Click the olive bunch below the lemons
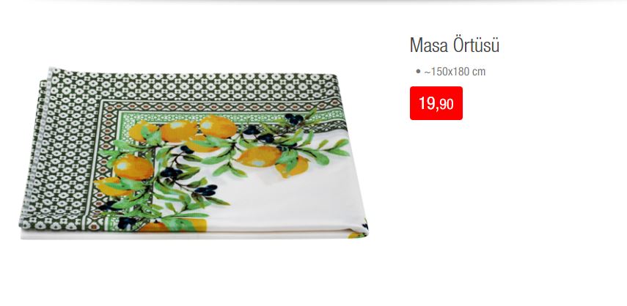Viewport: 627px width, 306px height. pyautogui.click(x=205, y=190)
